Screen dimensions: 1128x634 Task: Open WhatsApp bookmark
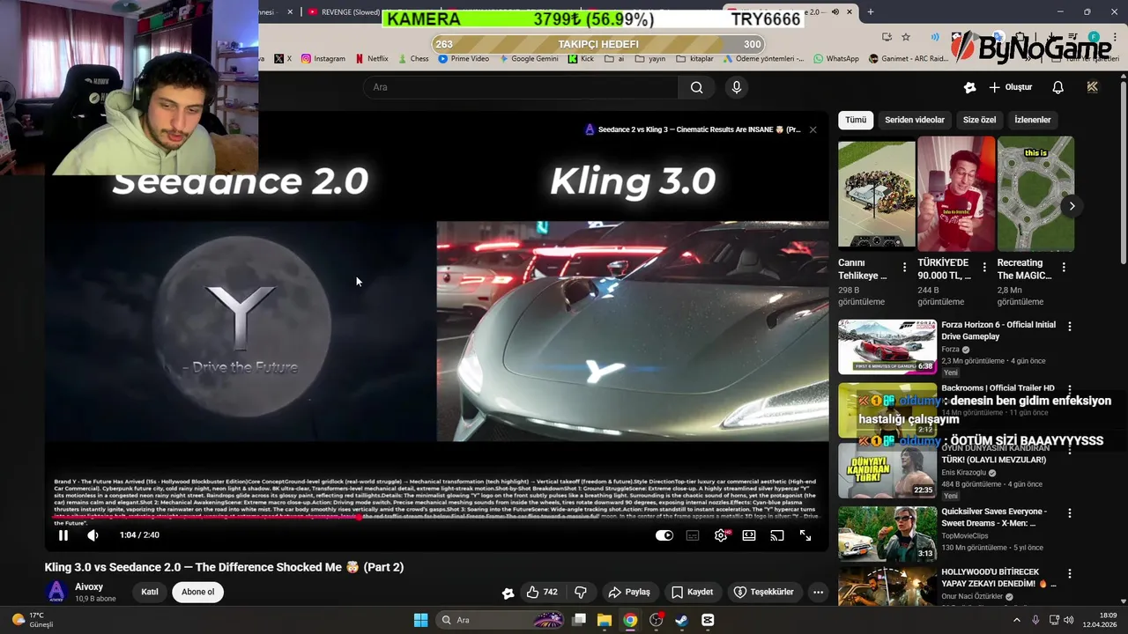click(836, 59)
